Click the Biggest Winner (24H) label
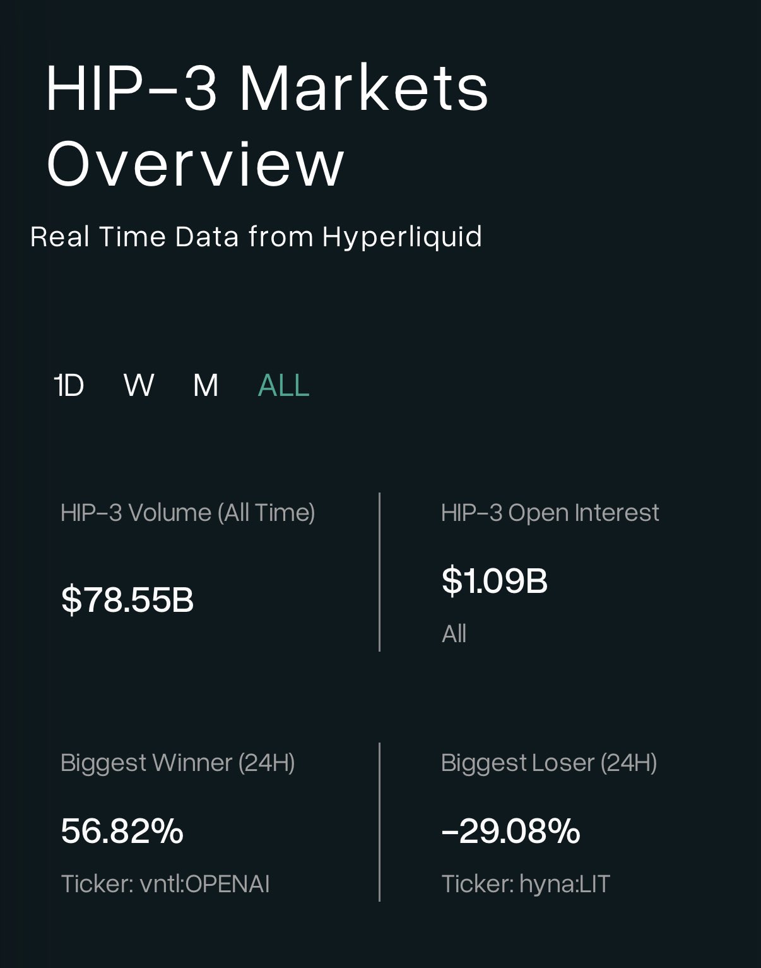This screenshot has width=761, height=968. point(177,763)
